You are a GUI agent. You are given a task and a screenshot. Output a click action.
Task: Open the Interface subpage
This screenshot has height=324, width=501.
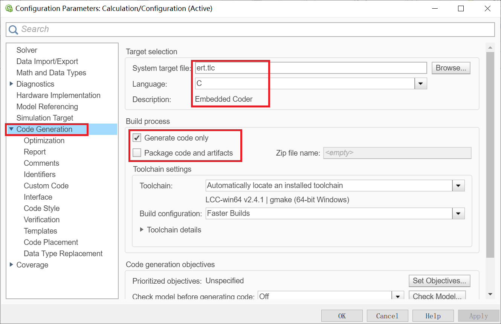(x=38, y=197)
